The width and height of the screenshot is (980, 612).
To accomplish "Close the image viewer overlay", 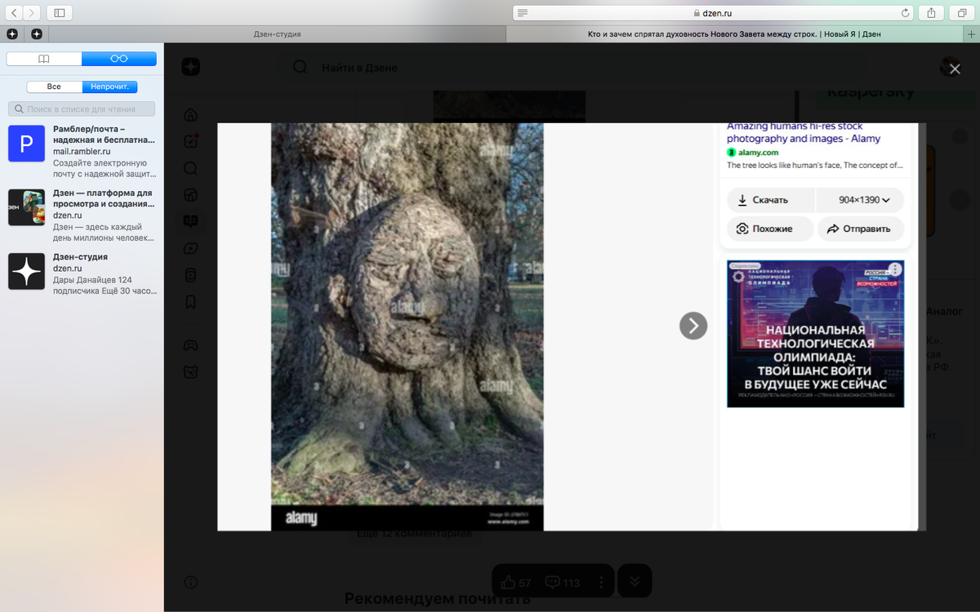I will (955, 69).
